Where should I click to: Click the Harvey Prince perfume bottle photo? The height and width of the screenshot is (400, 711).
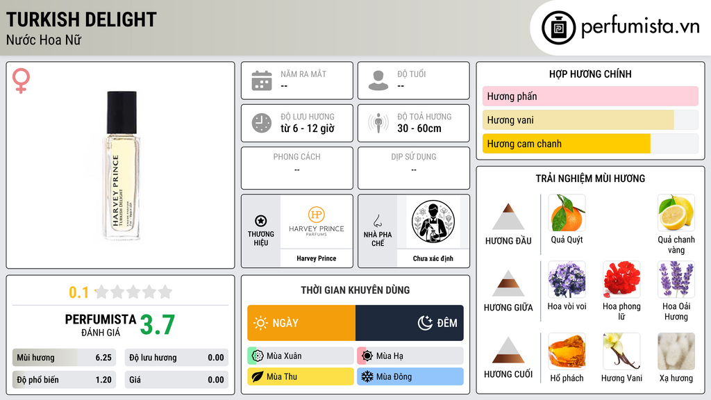tap(122, 165)
